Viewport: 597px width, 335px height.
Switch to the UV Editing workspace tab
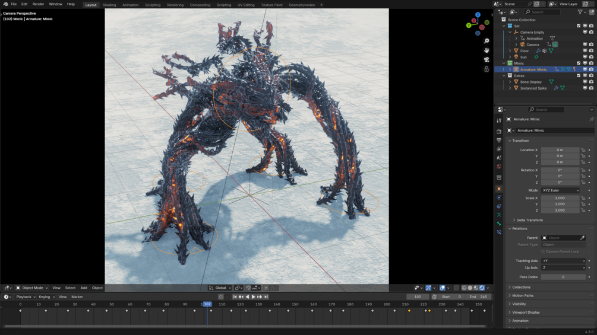pos(246,5)
